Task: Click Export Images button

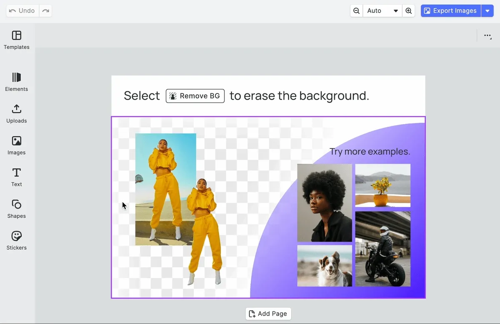Action: tap(451, 11)
